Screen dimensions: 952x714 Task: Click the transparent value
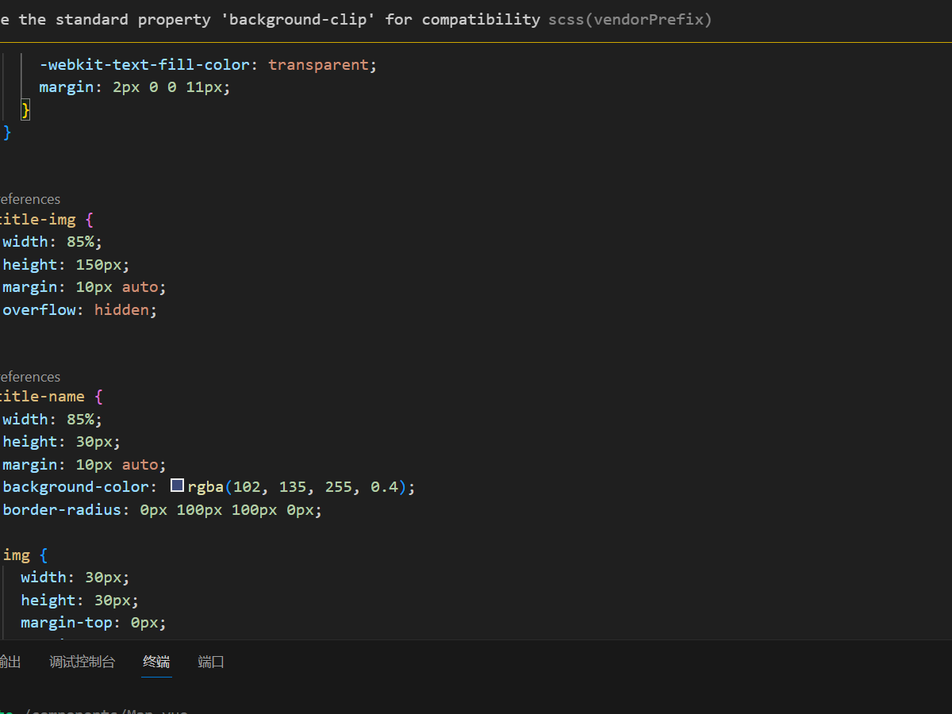[x=318, y=64]
